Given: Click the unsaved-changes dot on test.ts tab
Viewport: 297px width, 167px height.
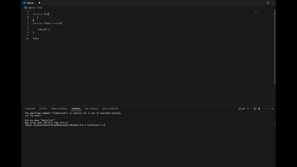Looking at the screenshot, I should 39,3.
